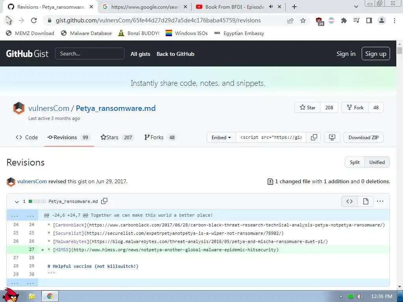This screenshot has width=403, height=302.
Task: Open a new browser tab
Action: [x=294, y=7]
